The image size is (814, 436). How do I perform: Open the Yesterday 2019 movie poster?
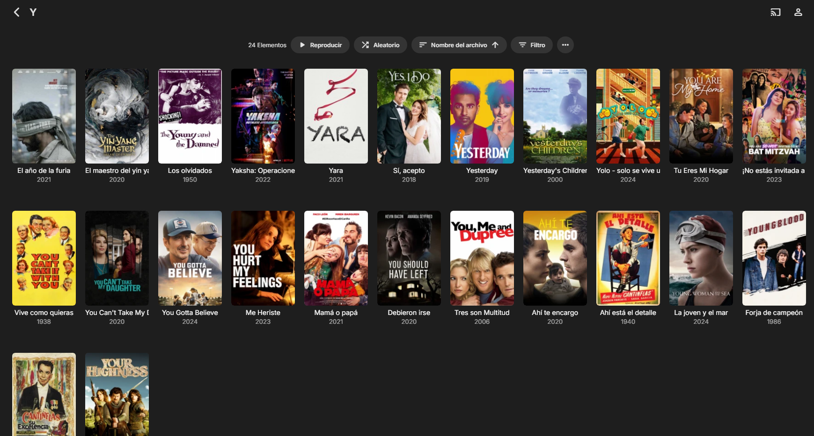point(482,116)
